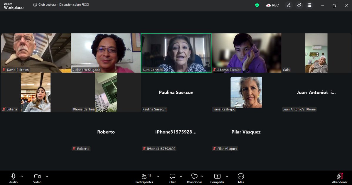Viewport: 352px width, 185px height.
Task: Click the muted mic icon beside Roberto label
Action: click(x=74, y=149)
